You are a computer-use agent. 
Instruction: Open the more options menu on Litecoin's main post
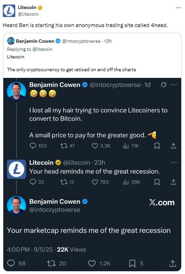(x=178, y=8)
